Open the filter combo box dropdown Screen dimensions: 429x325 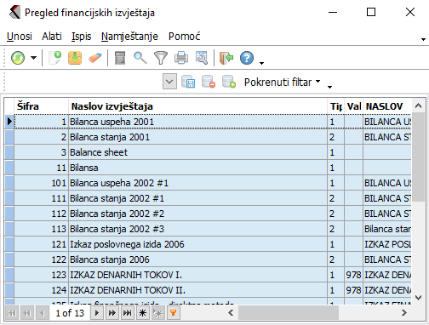(x=169, y=82)
